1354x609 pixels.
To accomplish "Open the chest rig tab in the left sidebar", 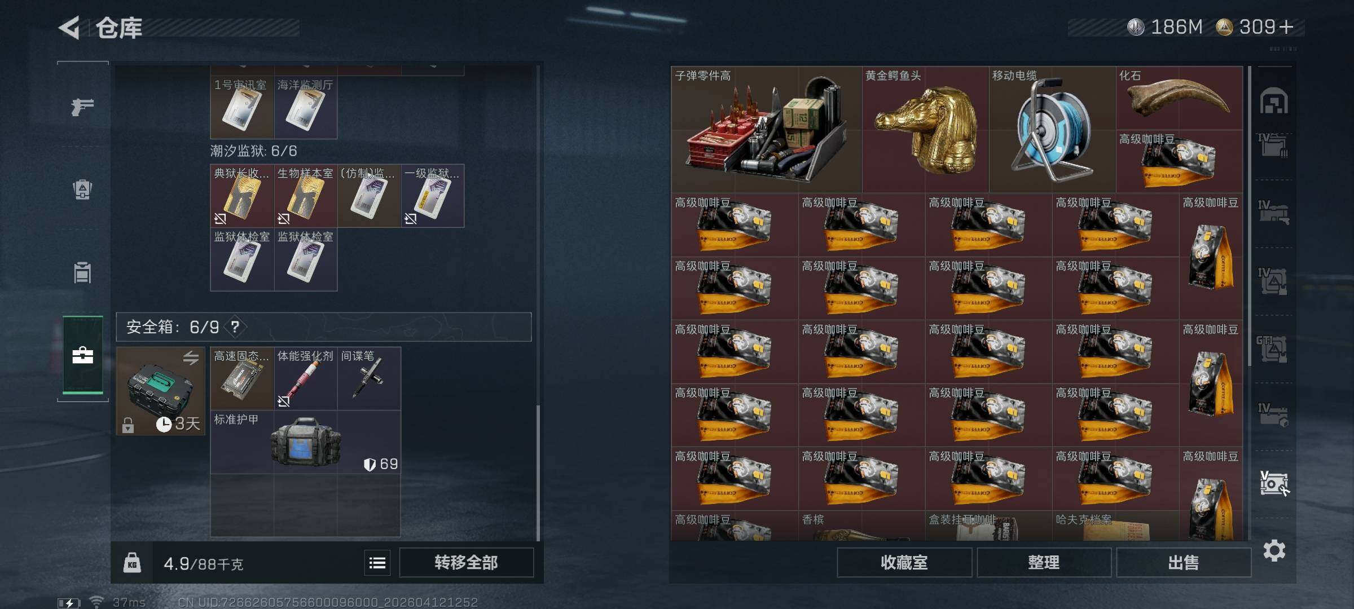I will tap(82, 272).
